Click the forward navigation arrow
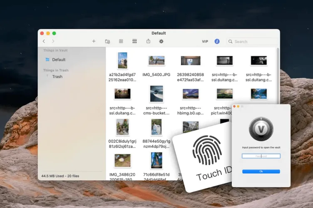Screen dimensions: 313x208 pyautogui.click(x=53, y=41)
